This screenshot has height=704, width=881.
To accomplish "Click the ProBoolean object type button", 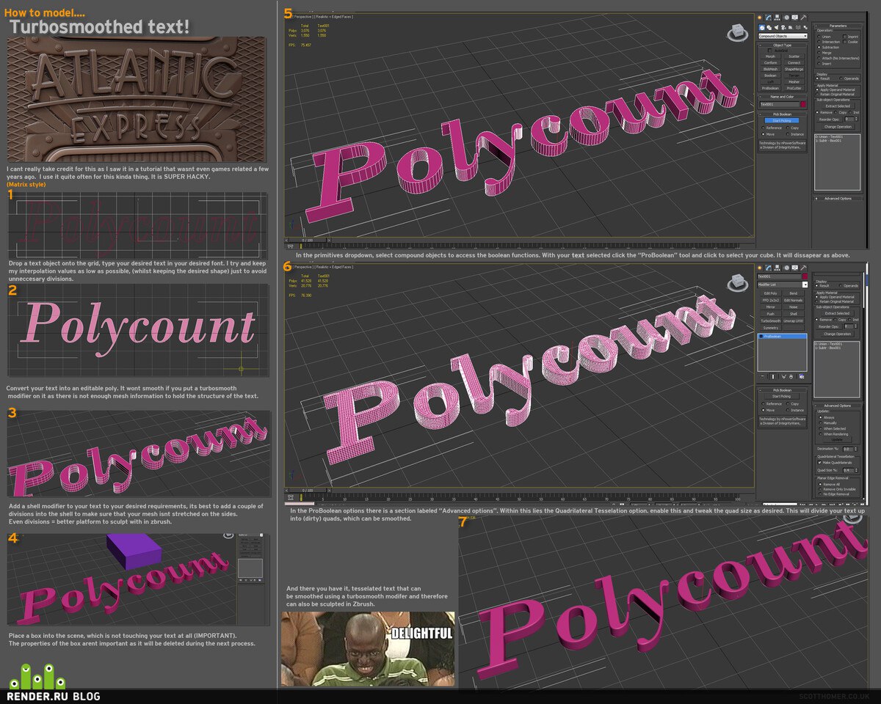I will (x=770, y=88).
